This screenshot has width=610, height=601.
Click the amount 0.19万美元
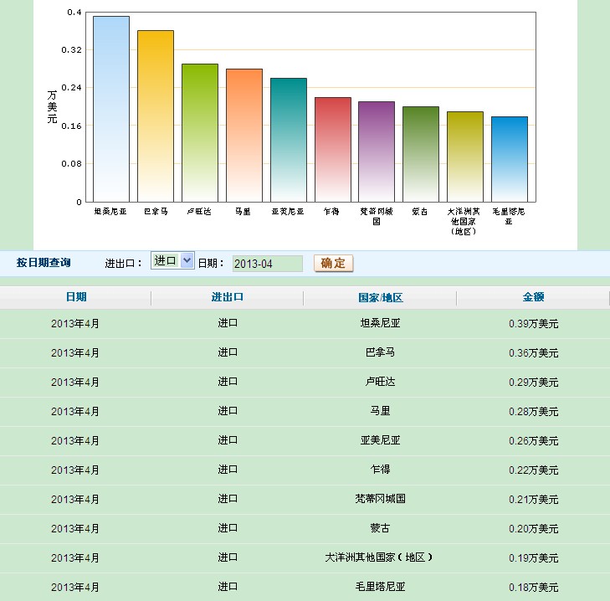coord(533,557)
